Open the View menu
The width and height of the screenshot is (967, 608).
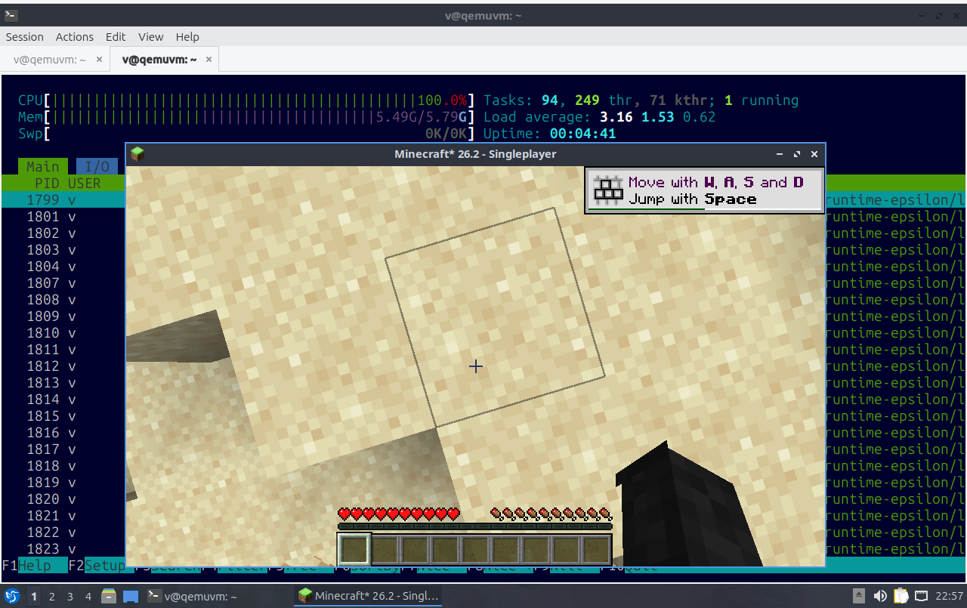tap(150, 37)
